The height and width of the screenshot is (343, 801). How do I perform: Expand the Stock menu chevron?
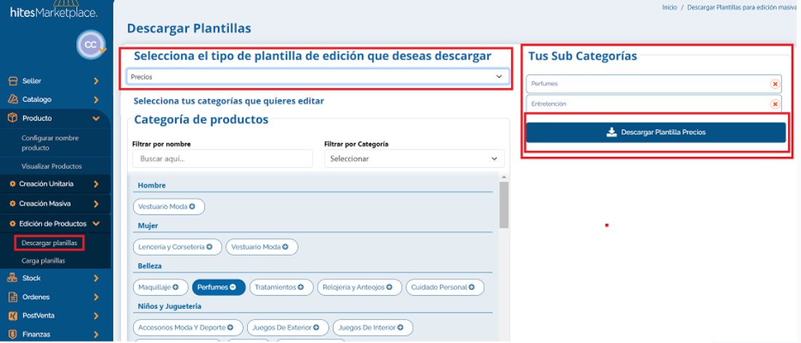pyautogui.click(x=96, y=278)
